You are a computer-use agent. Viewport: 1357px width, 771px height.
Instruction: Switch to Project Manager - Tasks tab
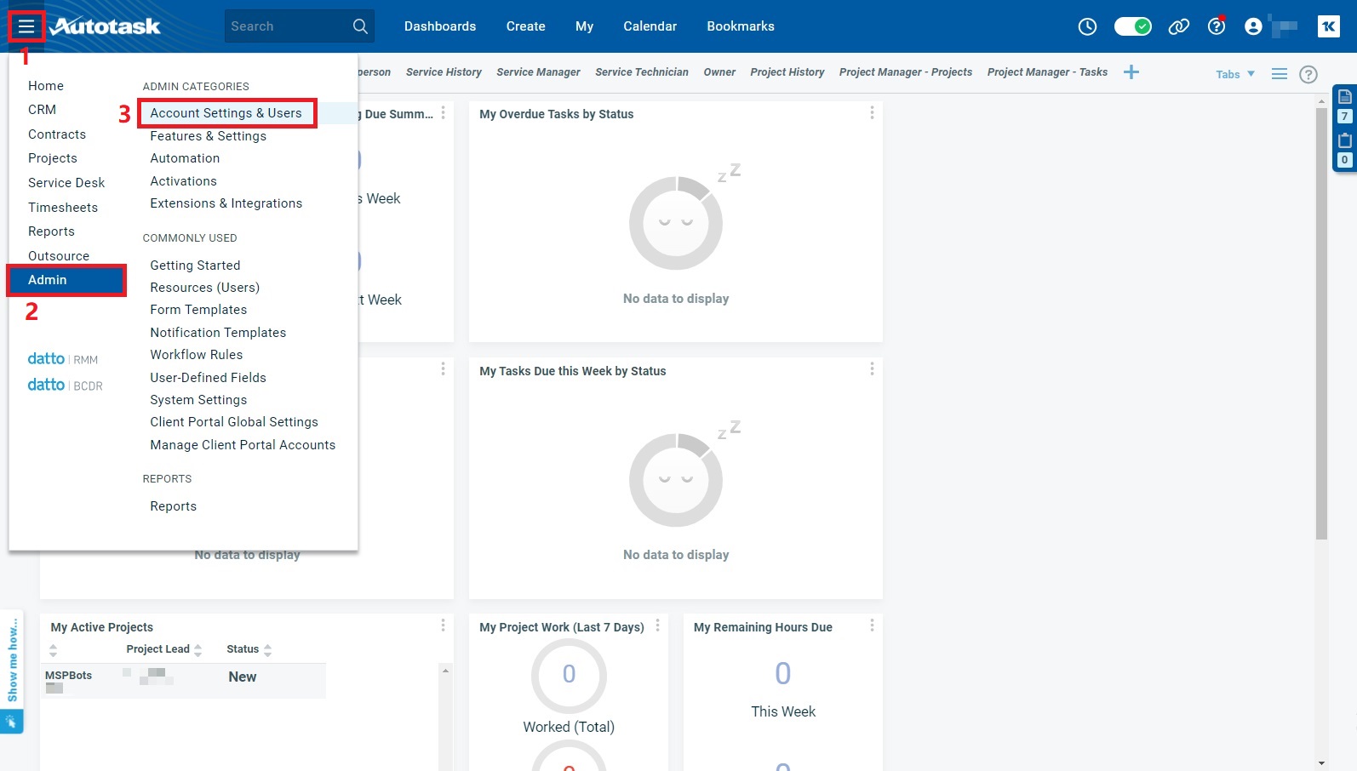(1047, 72)
